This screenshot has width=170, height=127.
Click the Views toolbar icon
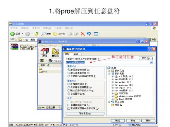[x=96, y=34]
